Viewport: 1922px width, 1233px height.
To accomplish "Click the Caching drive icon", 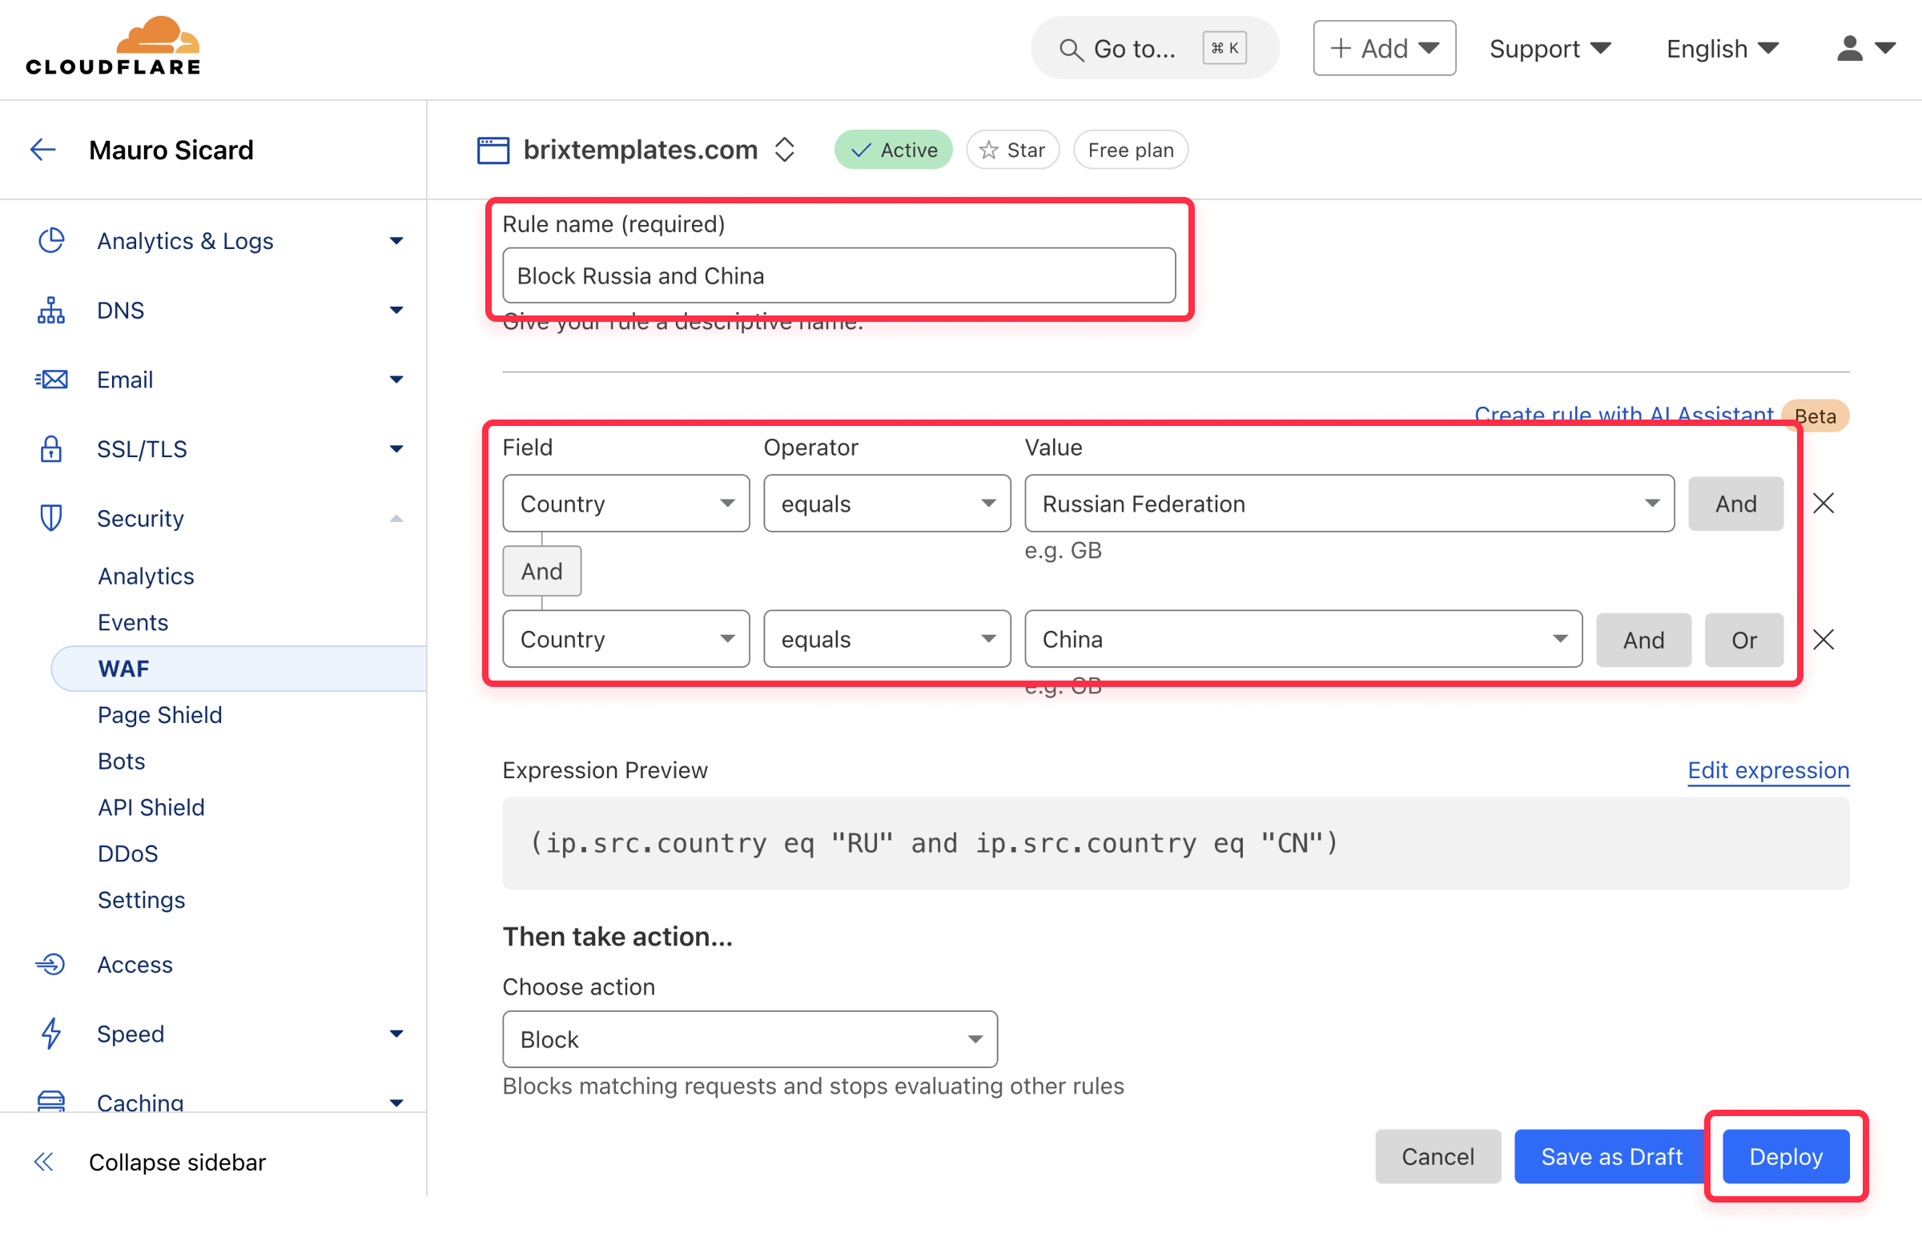I will pos(51,1101).
